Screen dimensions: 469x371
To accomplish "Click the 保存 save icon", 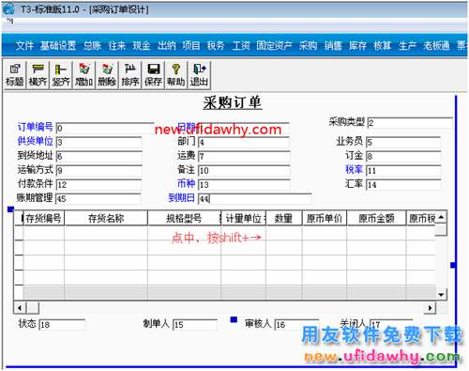I will pos(153,75).
